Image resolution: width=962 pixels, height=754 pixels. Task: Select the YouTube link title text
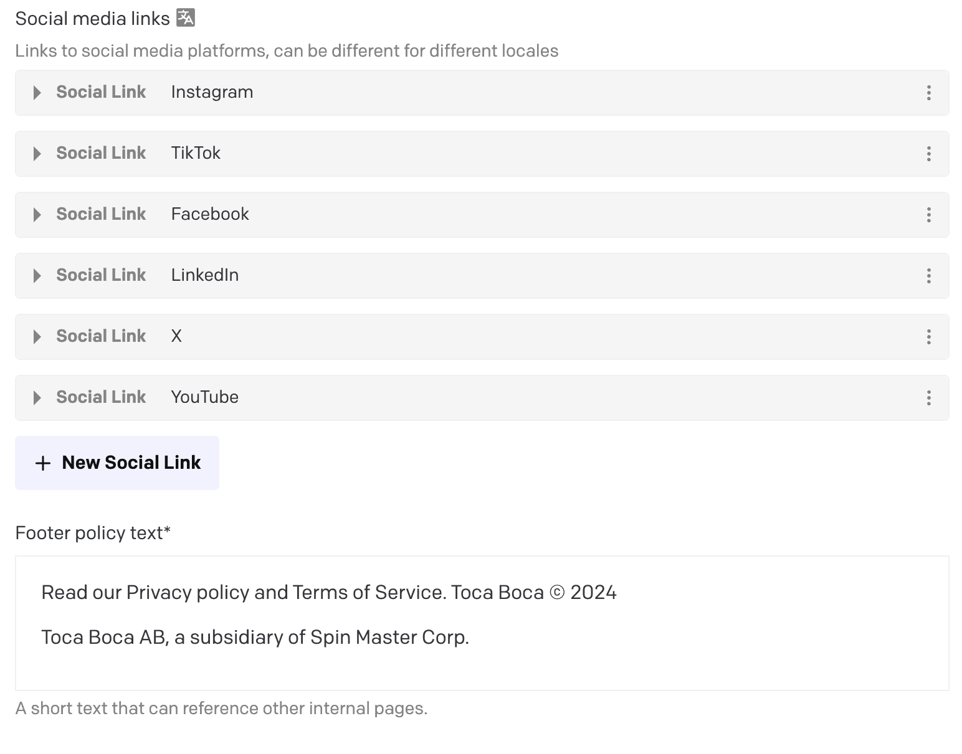tap(204, 397)
